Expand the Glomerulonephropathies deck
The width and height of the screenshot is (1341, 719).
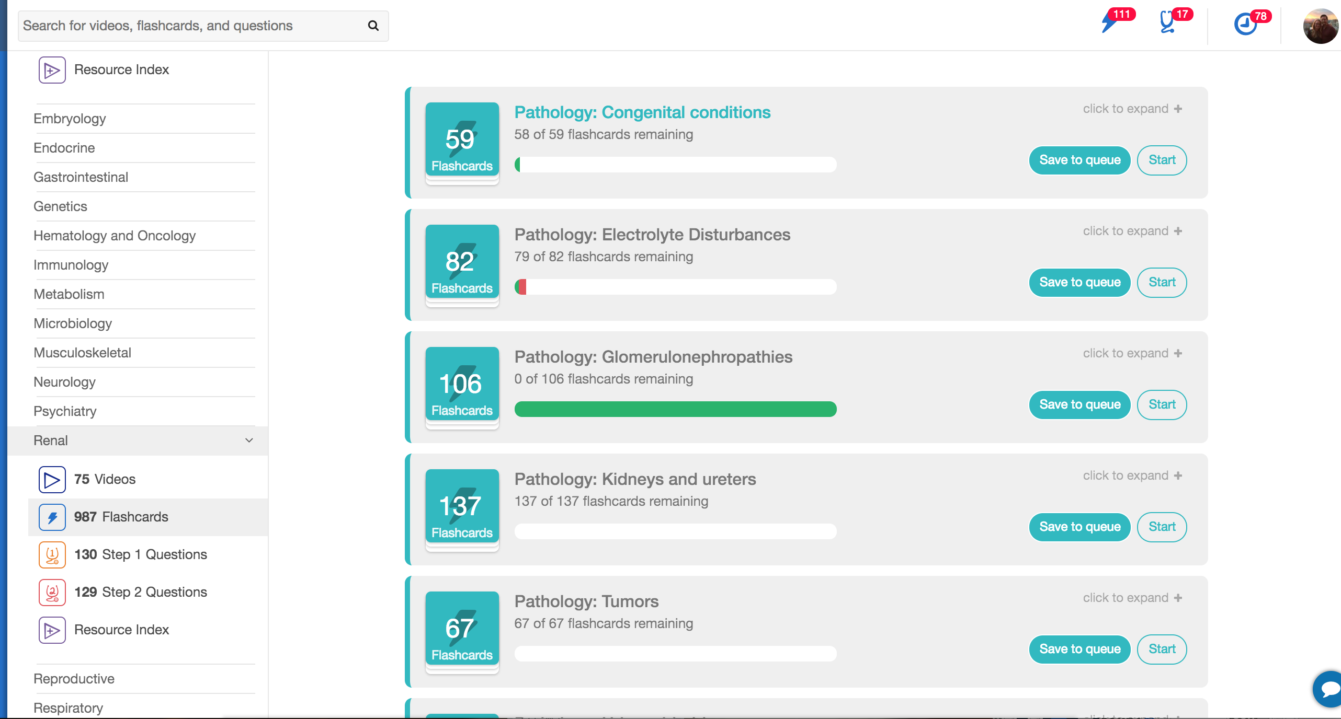click(x=1132, y=353)
